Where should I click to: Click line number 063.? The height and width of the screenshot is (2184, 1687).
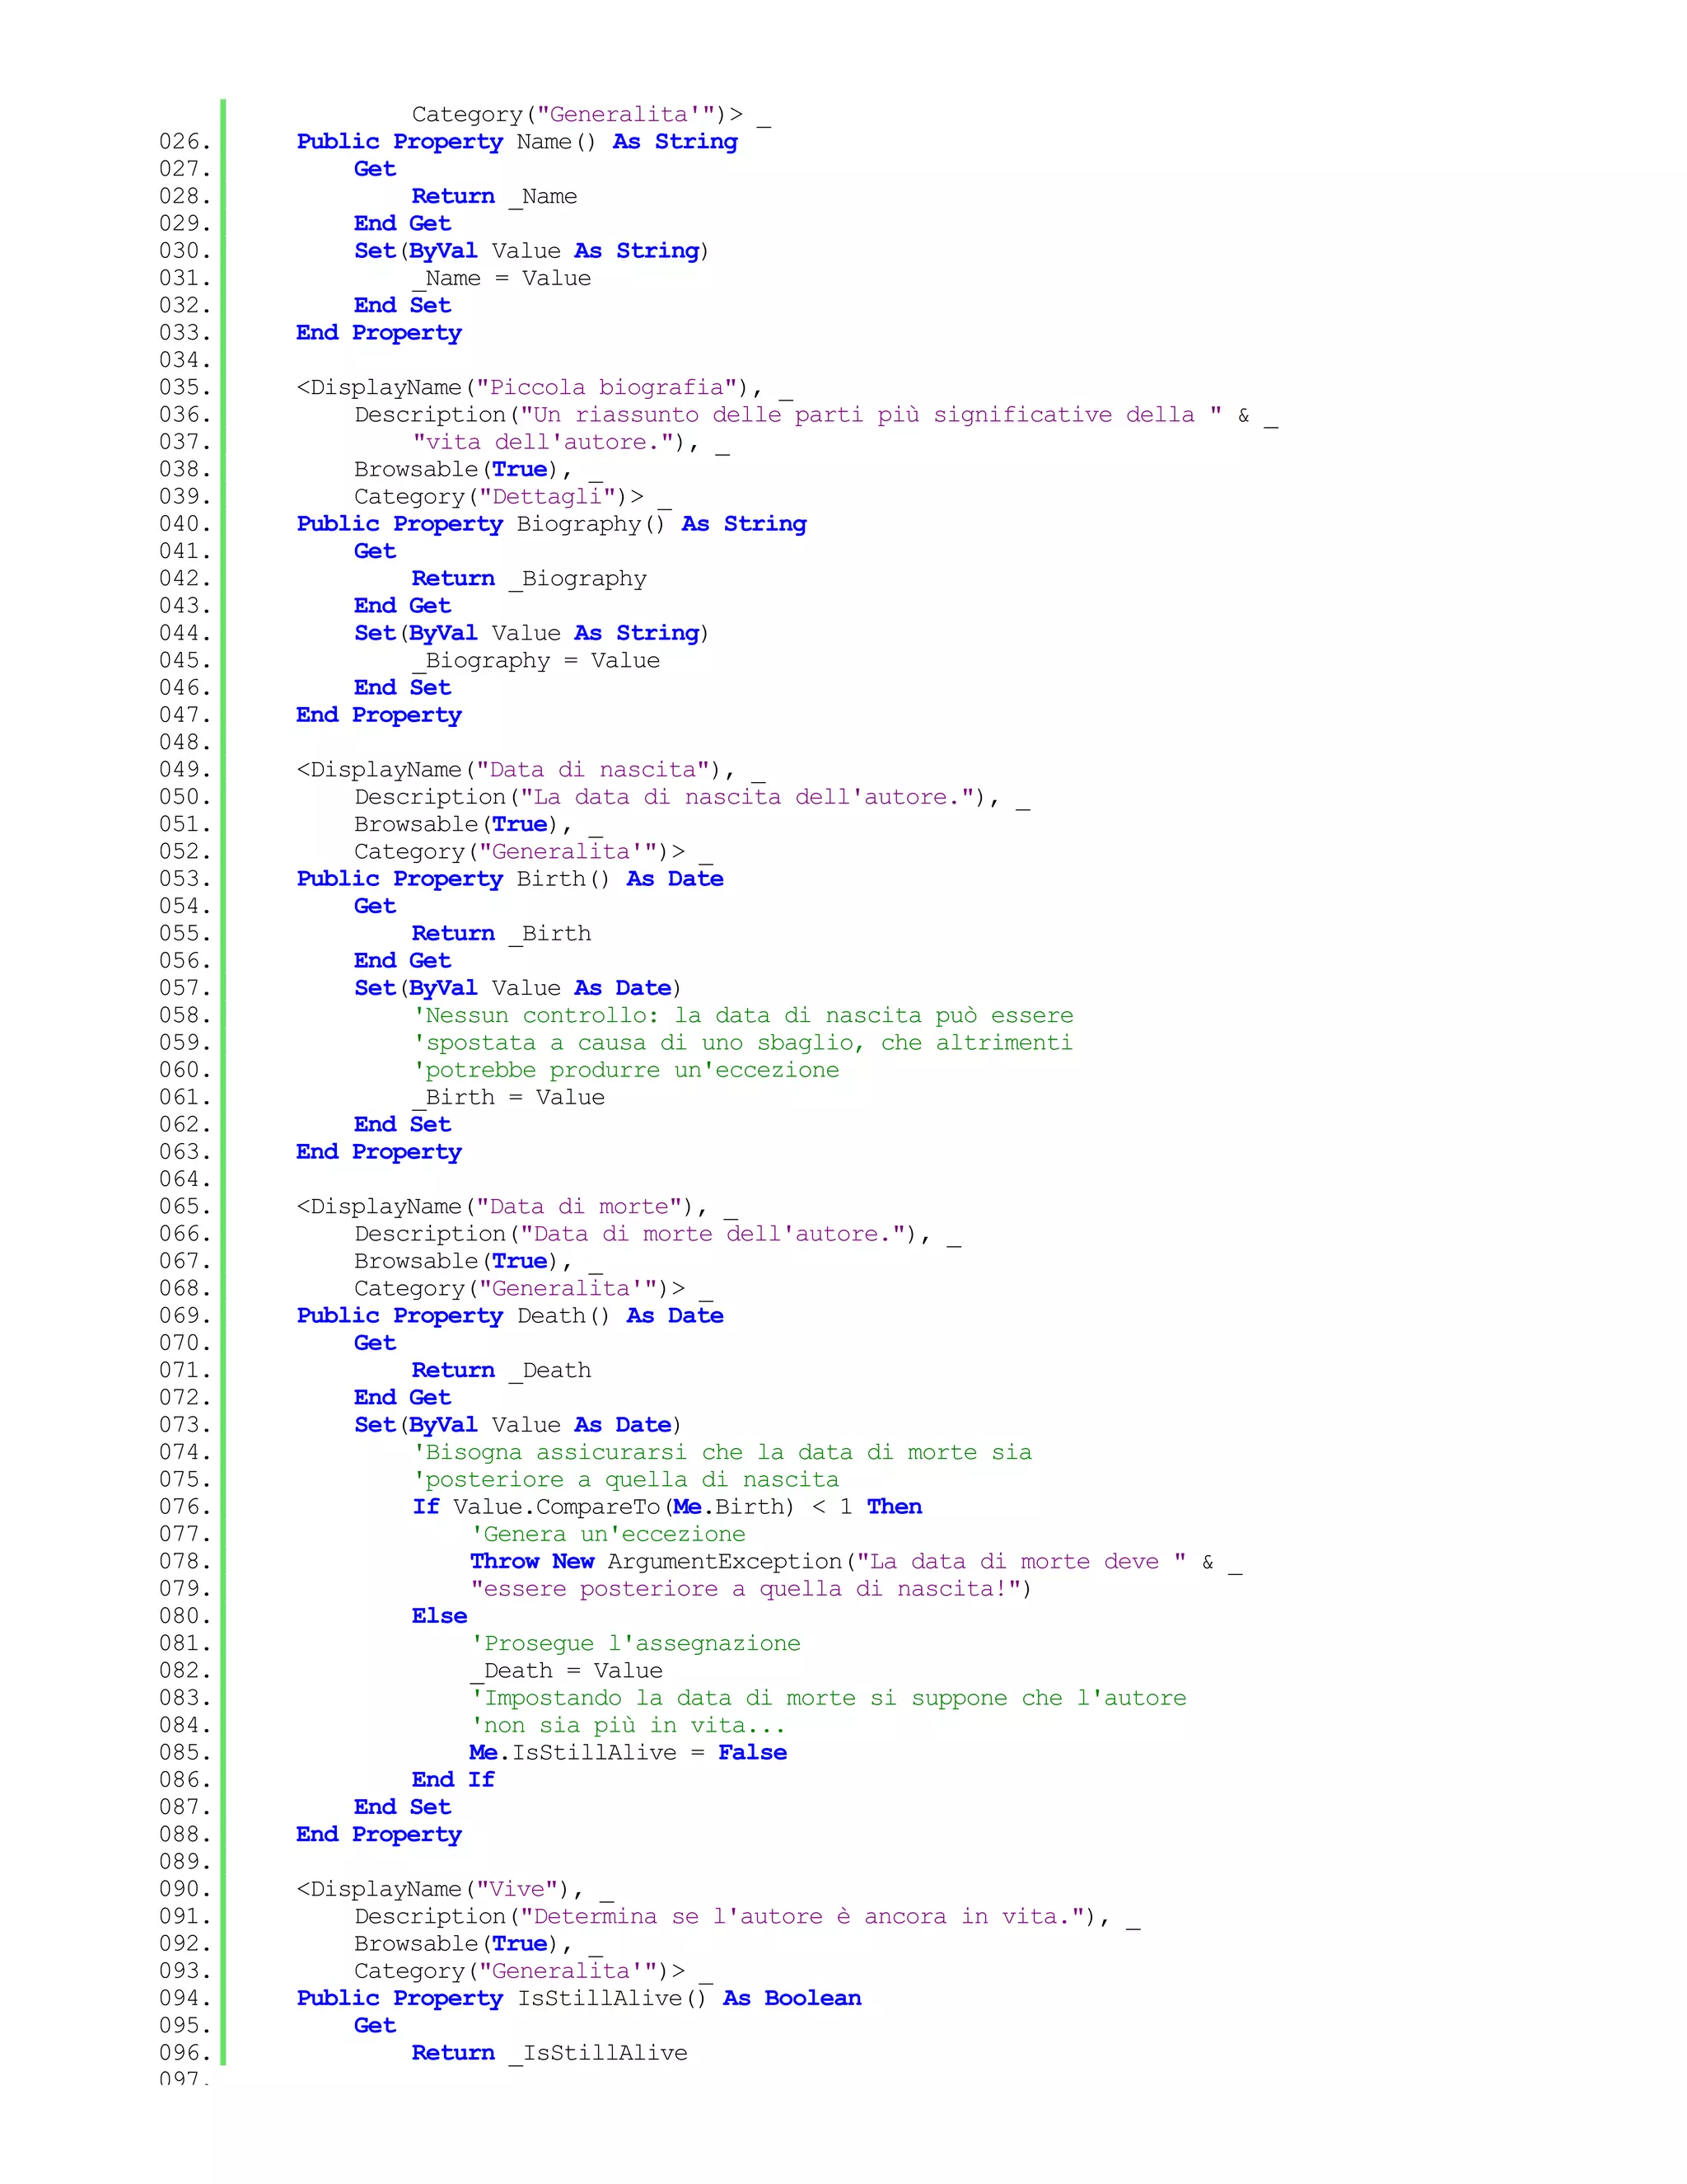[185, 1152]
